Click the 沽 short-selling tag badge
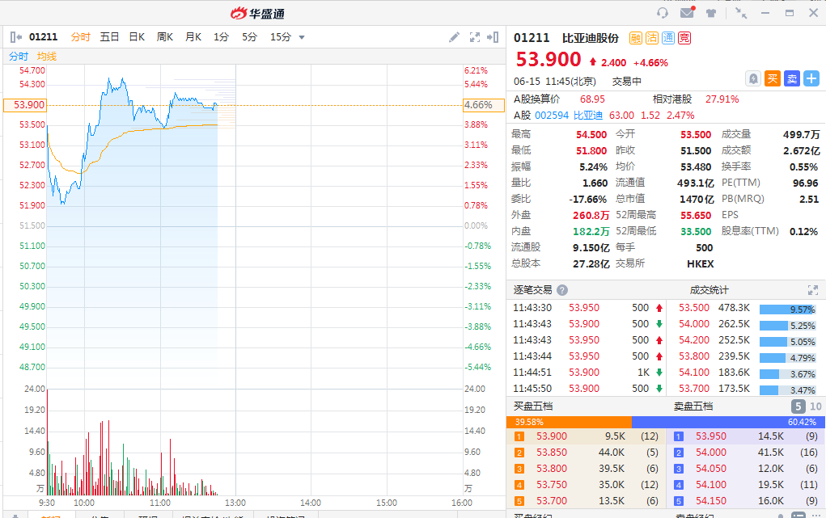 click(651, 38)
